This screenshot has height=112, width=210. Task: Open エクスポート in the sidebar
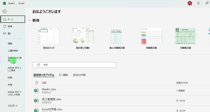point(13,106)
